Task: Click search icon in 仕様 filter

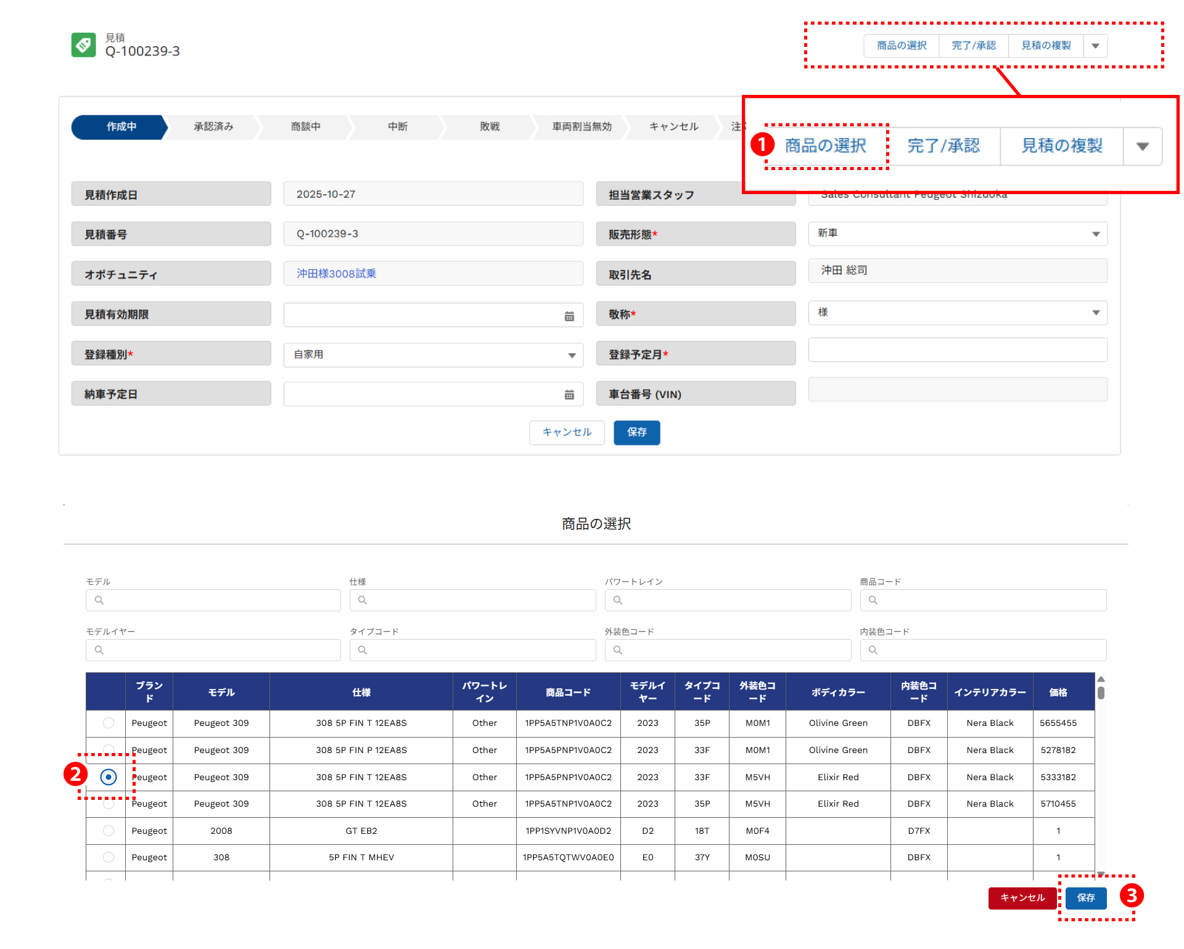Action: (363, 600)
